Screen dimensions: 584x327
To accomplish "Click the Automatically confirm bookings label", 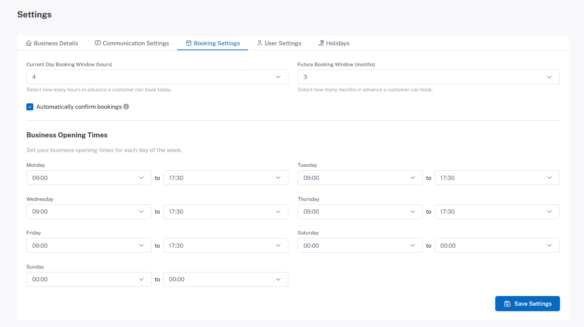I will coord(79,107).
